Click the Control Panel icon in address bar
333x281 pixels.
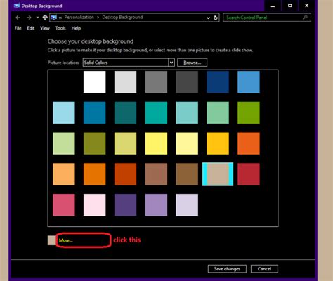pyautogui.click(x=53, y=18)
